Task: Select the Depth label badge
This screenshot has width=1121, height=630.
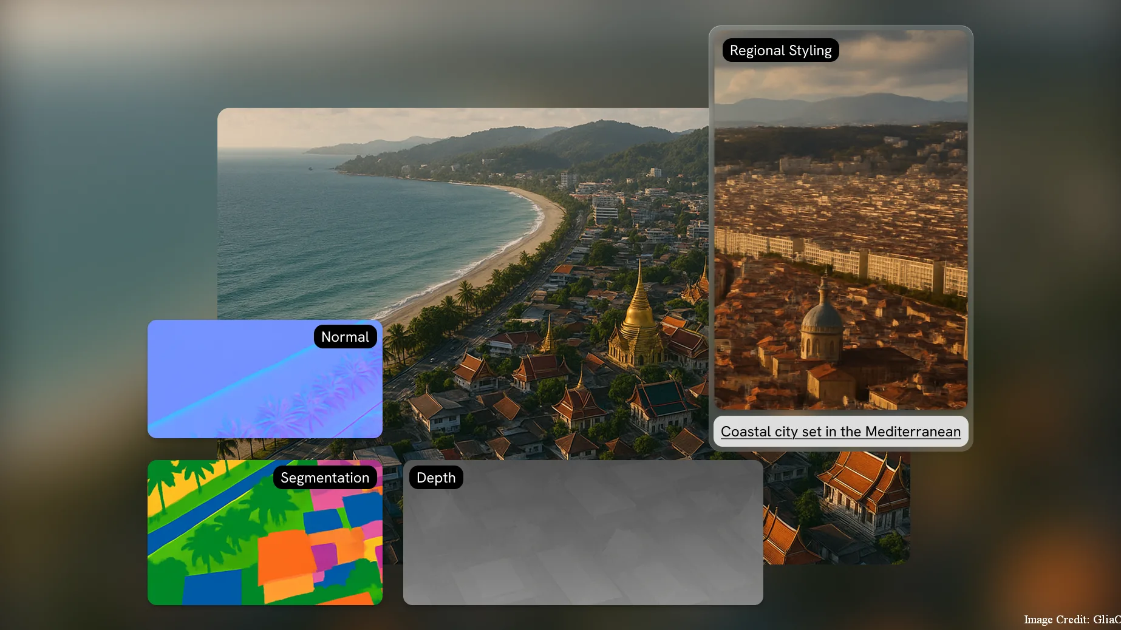Action: [x=435, y=478]
